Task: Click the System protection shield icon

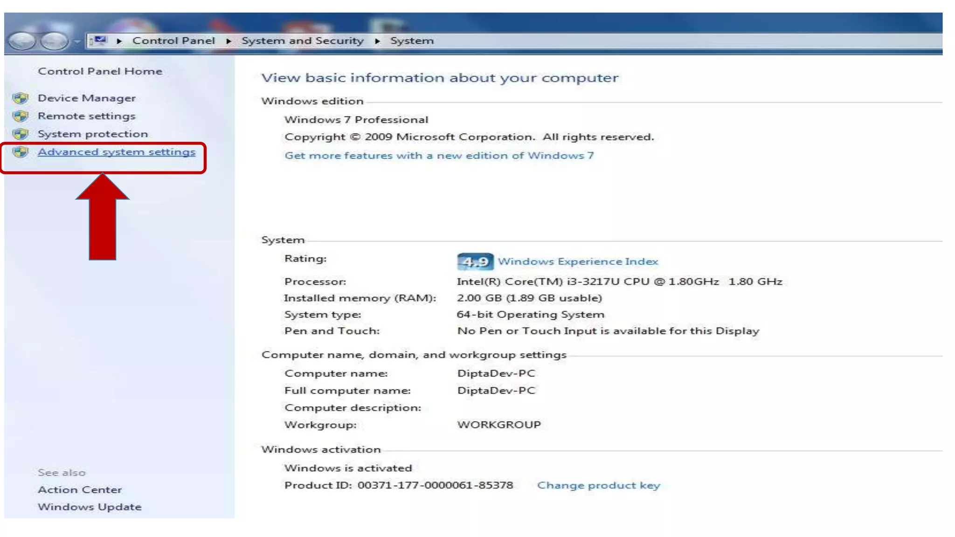Action: click(21, 134)
